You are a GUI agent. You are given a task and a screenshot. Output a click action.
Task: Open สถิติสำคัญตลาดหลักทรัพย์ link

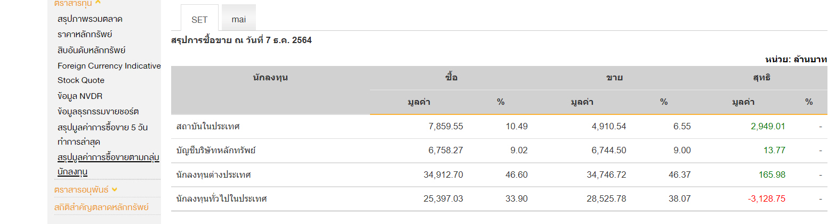pos(101,207)
